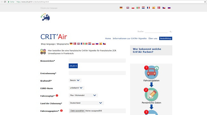
Task: Choose Spanish flag in top language bar
Action: pyautogui.click(x=153, y=8)
